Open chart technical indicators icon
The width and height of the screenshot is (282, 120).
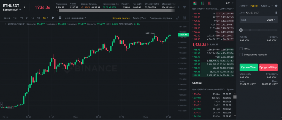(53, 18)
